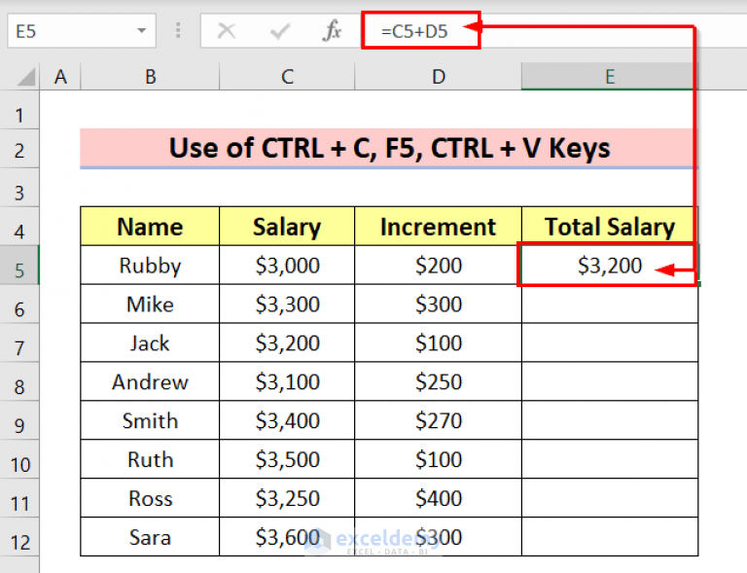The image size is (747, 573).
Task: Select Mike's salary cell $3,300
Action: (287, 304)
